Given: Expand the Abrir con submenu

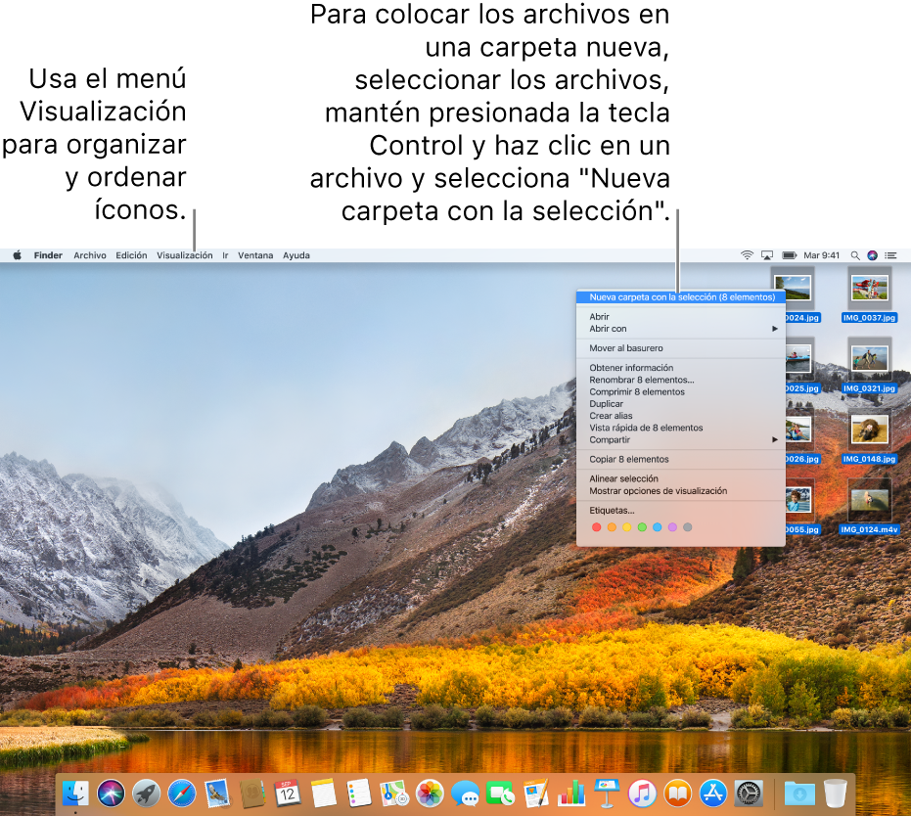Looking at the screenshot, I should click(x=681, y=329).
